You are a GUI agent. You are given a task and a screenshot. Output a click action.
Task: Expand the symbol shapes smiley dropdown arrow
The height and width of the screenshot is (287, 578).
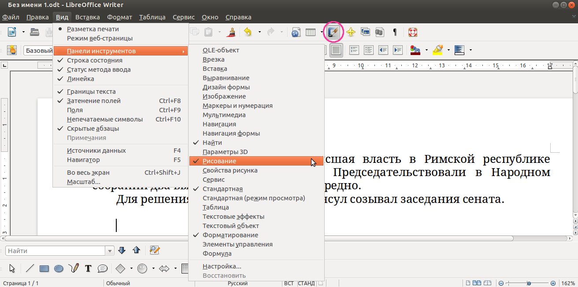(x=153, y=269)
